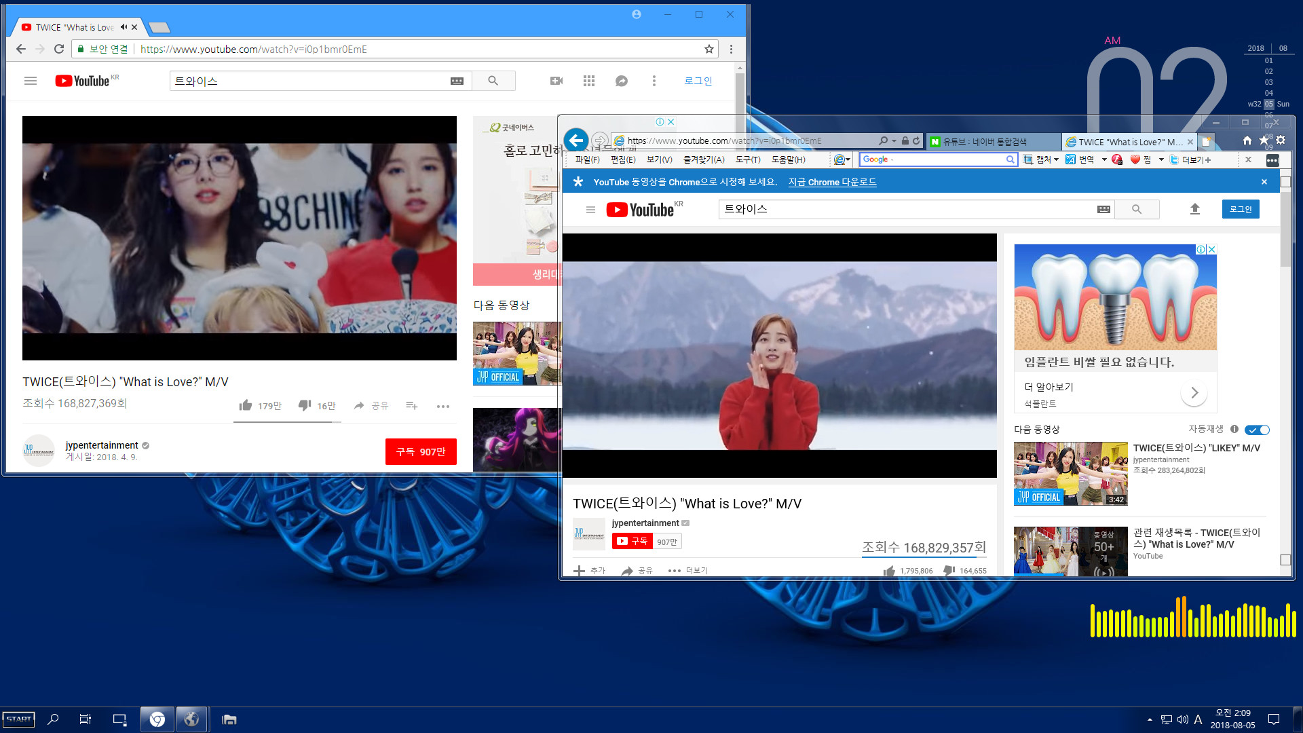Click the upload arrow icon in IE YouTube
This screenshot has width=1303, height=733.
click(x=1195, y=209)
